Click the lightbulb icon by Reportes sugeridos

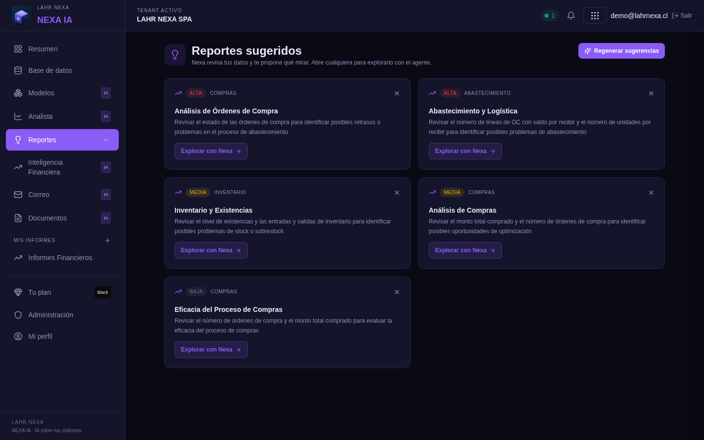click(x=175, y=55)
